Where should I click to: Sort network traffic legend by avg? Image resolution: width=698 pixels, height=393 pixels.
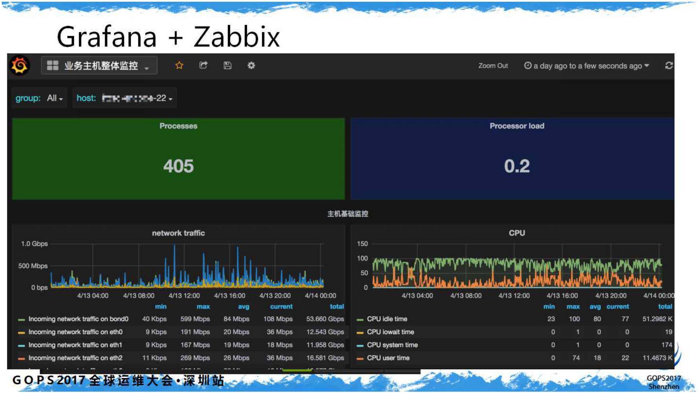click(x=244, y=306)
